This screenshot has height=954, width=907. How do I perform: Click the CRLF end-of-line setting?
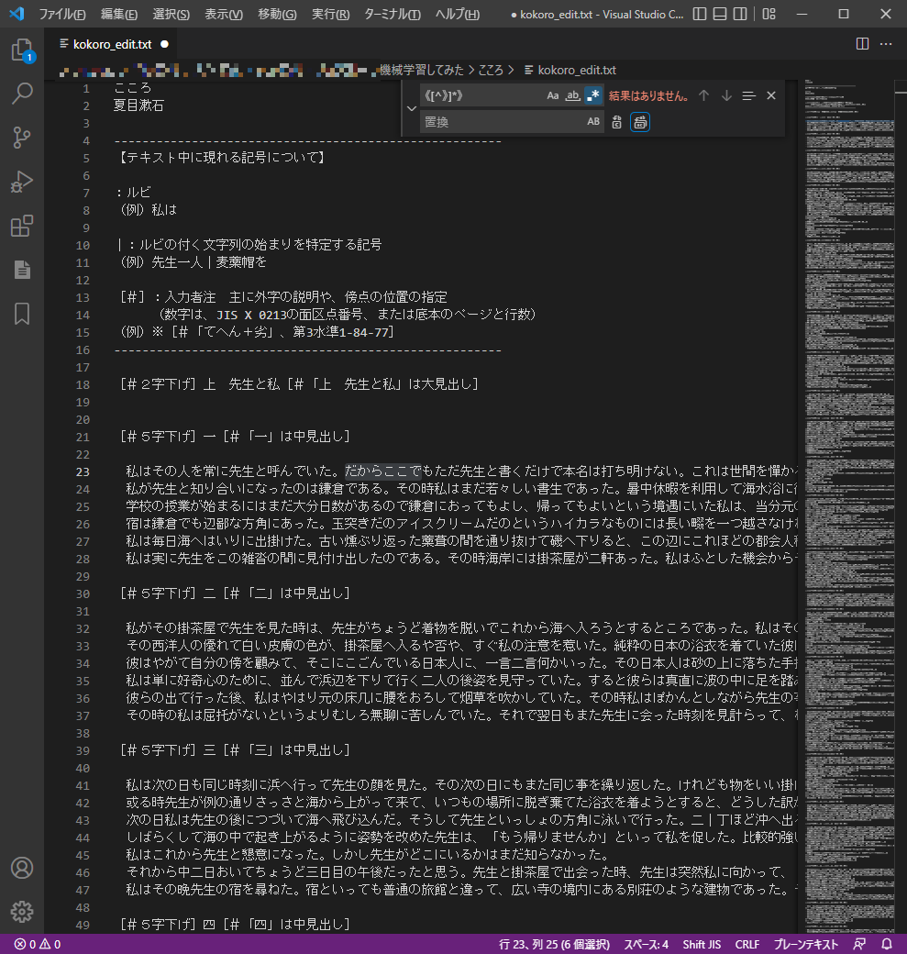click(747, 944)
